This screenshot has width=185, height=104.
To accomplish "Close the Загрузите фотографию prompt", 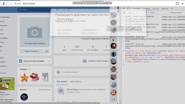I will click(49, 61).
